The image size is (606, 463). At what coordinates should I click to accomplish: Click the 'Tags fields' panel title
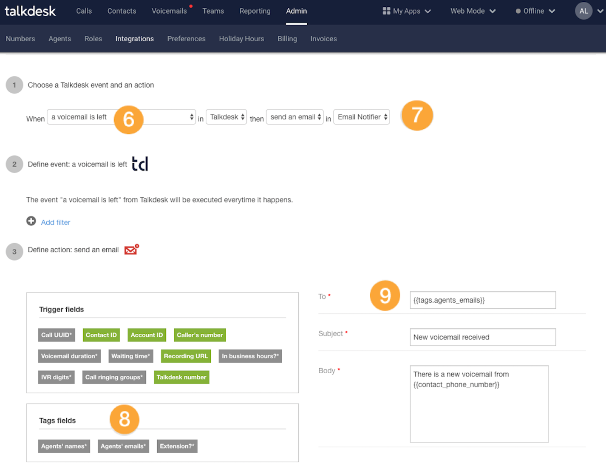tap(57, 420)
